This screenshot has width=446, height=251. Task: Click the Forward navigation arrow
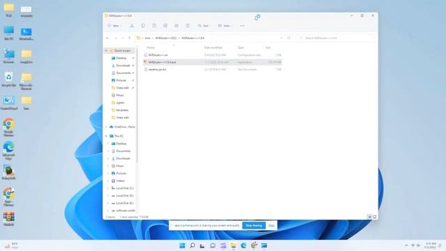pos(116,38)
